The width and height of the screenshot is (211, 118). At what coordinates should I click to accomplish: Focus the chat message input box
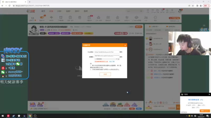(164, 107)
